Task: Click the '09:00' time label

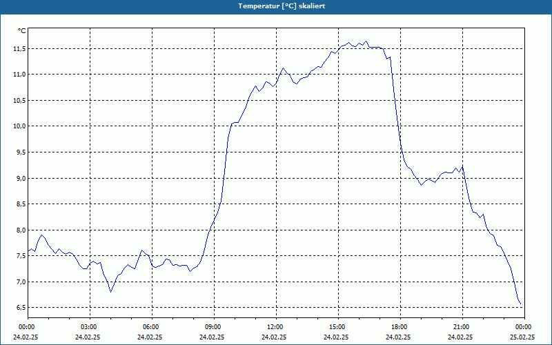Action: (214, 327)
